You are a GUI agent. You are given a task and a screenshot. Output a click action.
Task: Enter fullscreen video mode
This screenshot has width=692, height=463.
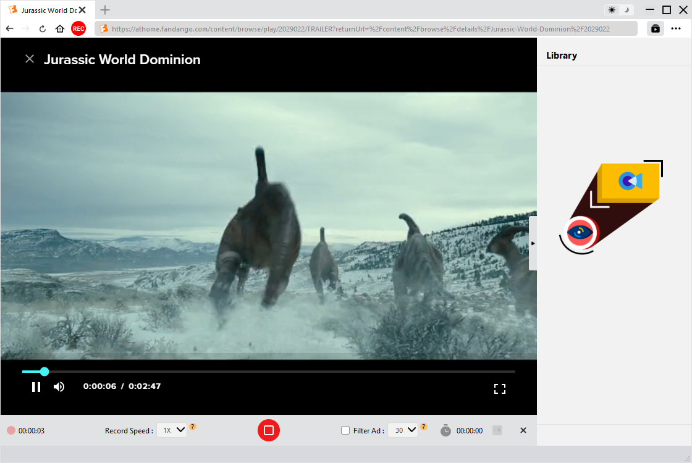[499, 389]
